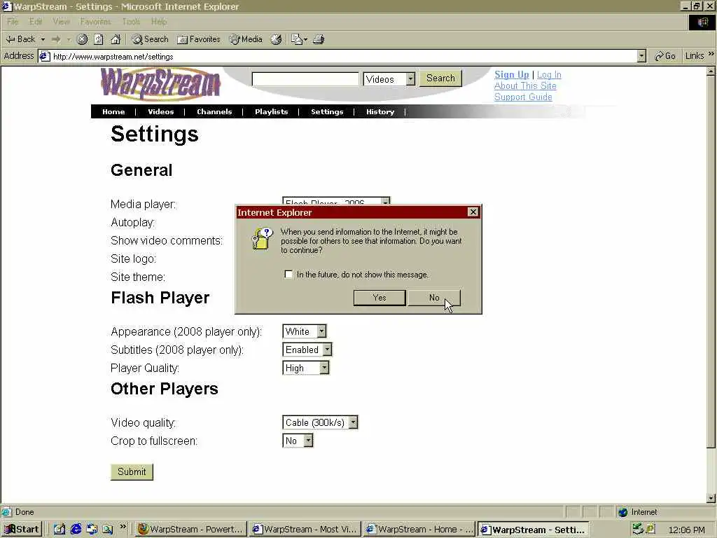Click the Forward arrow toolbar button

(56, 39)
